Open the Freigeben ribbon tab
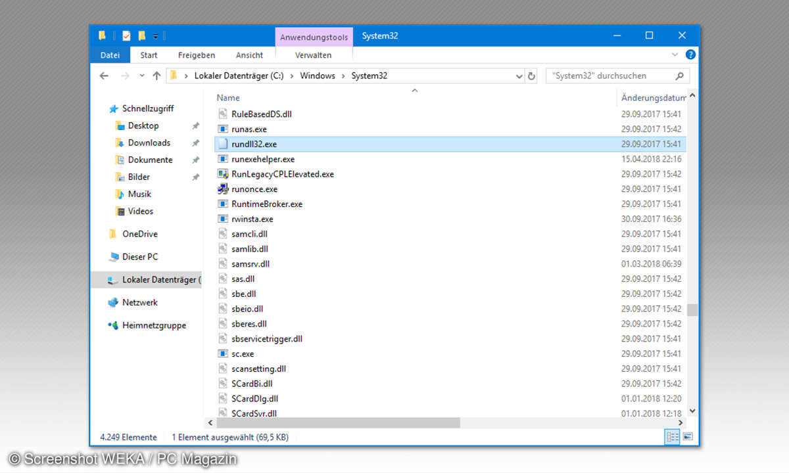Viewport: 789px width, 473px height. [197, 55]
